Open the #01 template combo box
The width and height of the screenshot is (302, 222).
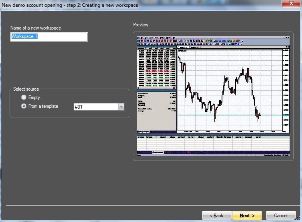pyautogui.click(x=96, y=107)
